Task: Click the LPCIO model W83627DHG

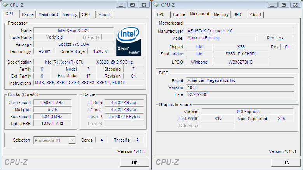Action: 241,62
